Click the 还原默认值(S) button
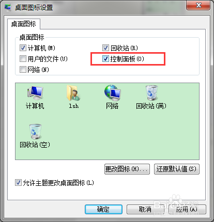The width and height of the screenshot is (214, 222). pyautogui.click(x=177, y=169)
